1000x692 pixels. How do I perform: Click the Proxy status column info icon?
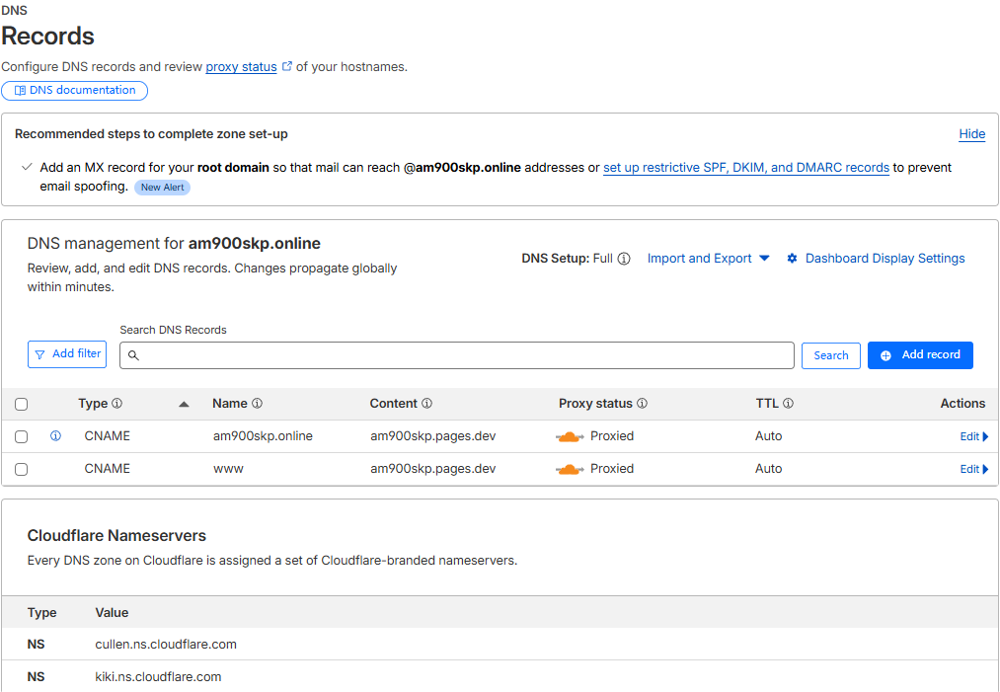(643, 404)
